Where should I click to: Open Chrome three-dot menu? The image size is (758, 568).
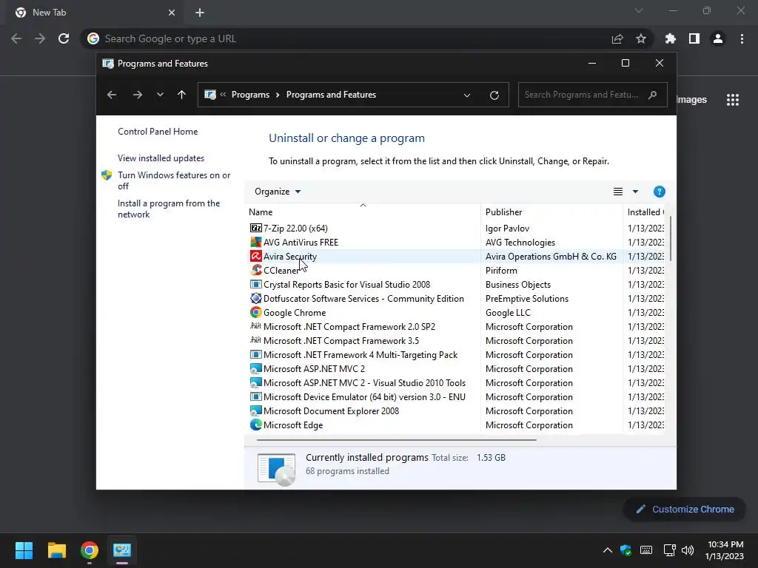742,38
